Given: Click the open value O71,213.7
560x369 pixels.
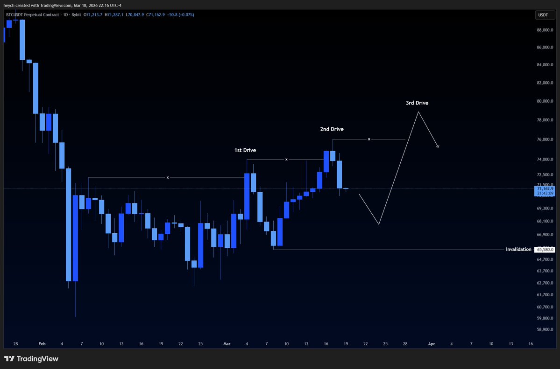Looking at the screenshot, I should [x=93, y=14].
